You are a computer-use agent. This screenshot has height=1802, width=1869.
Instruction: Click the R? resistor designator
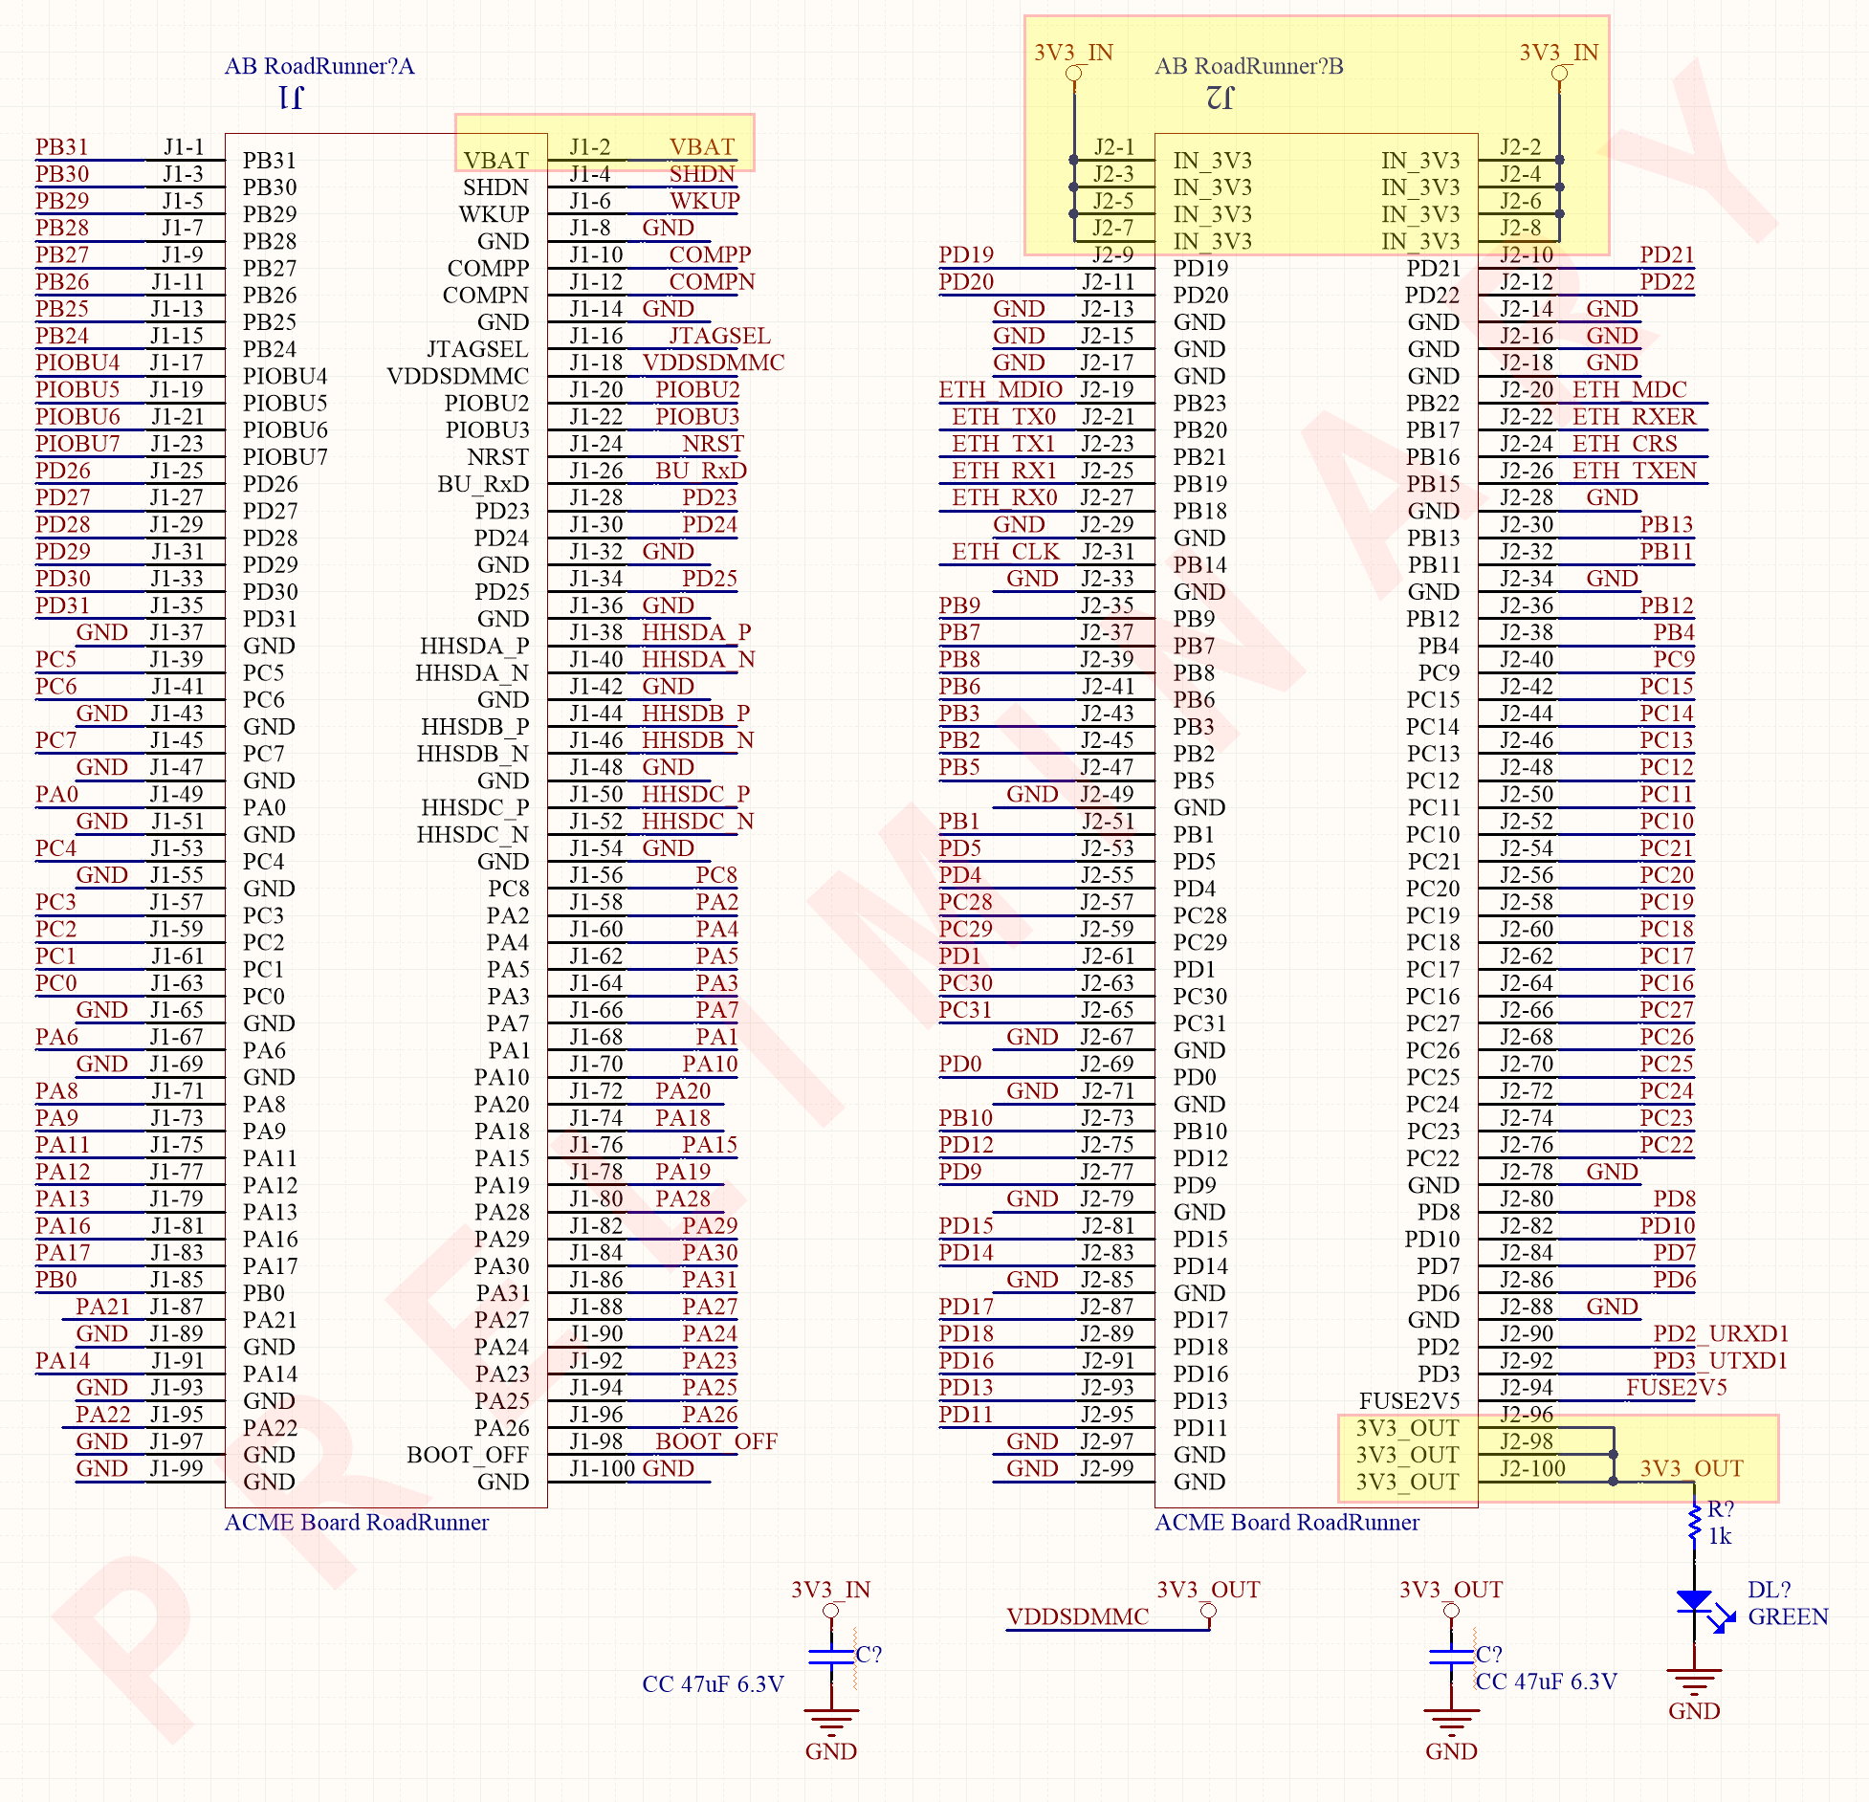click(1721, 1508)
